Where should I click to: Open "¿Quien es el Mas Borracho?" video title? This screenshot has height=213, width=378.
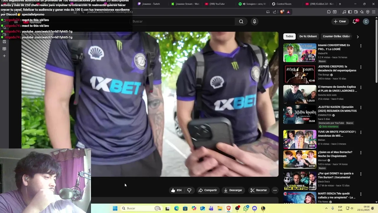point(335,154)
